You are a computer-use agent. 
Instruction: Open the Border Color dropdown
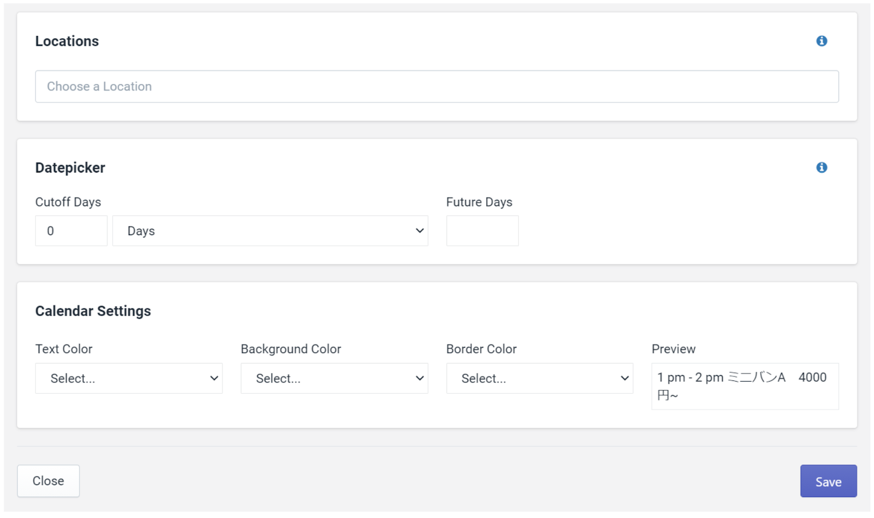click(539, 378)
